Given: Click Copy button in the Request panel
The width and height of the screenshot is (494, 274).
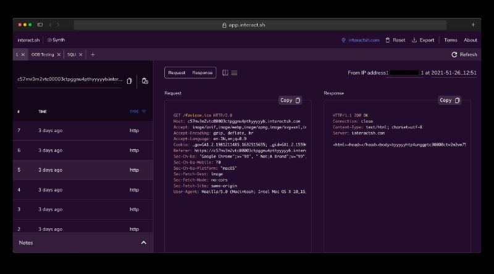Looking at the screenshot, I should (x=290, y=100).
